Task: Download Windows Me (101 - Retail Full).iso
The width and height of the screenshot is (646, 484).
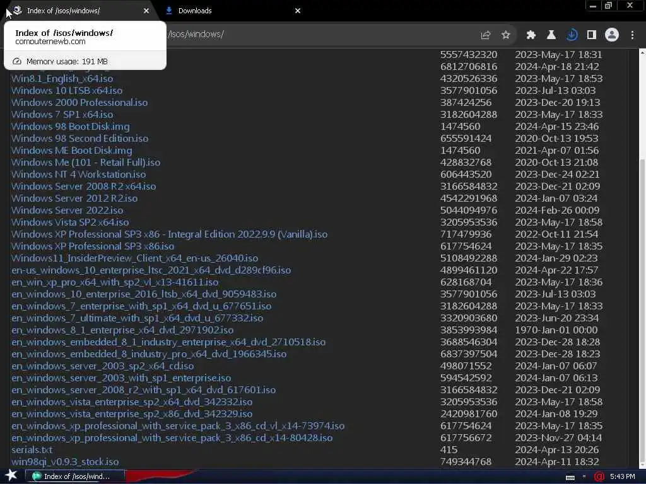Action: (86, 162)
